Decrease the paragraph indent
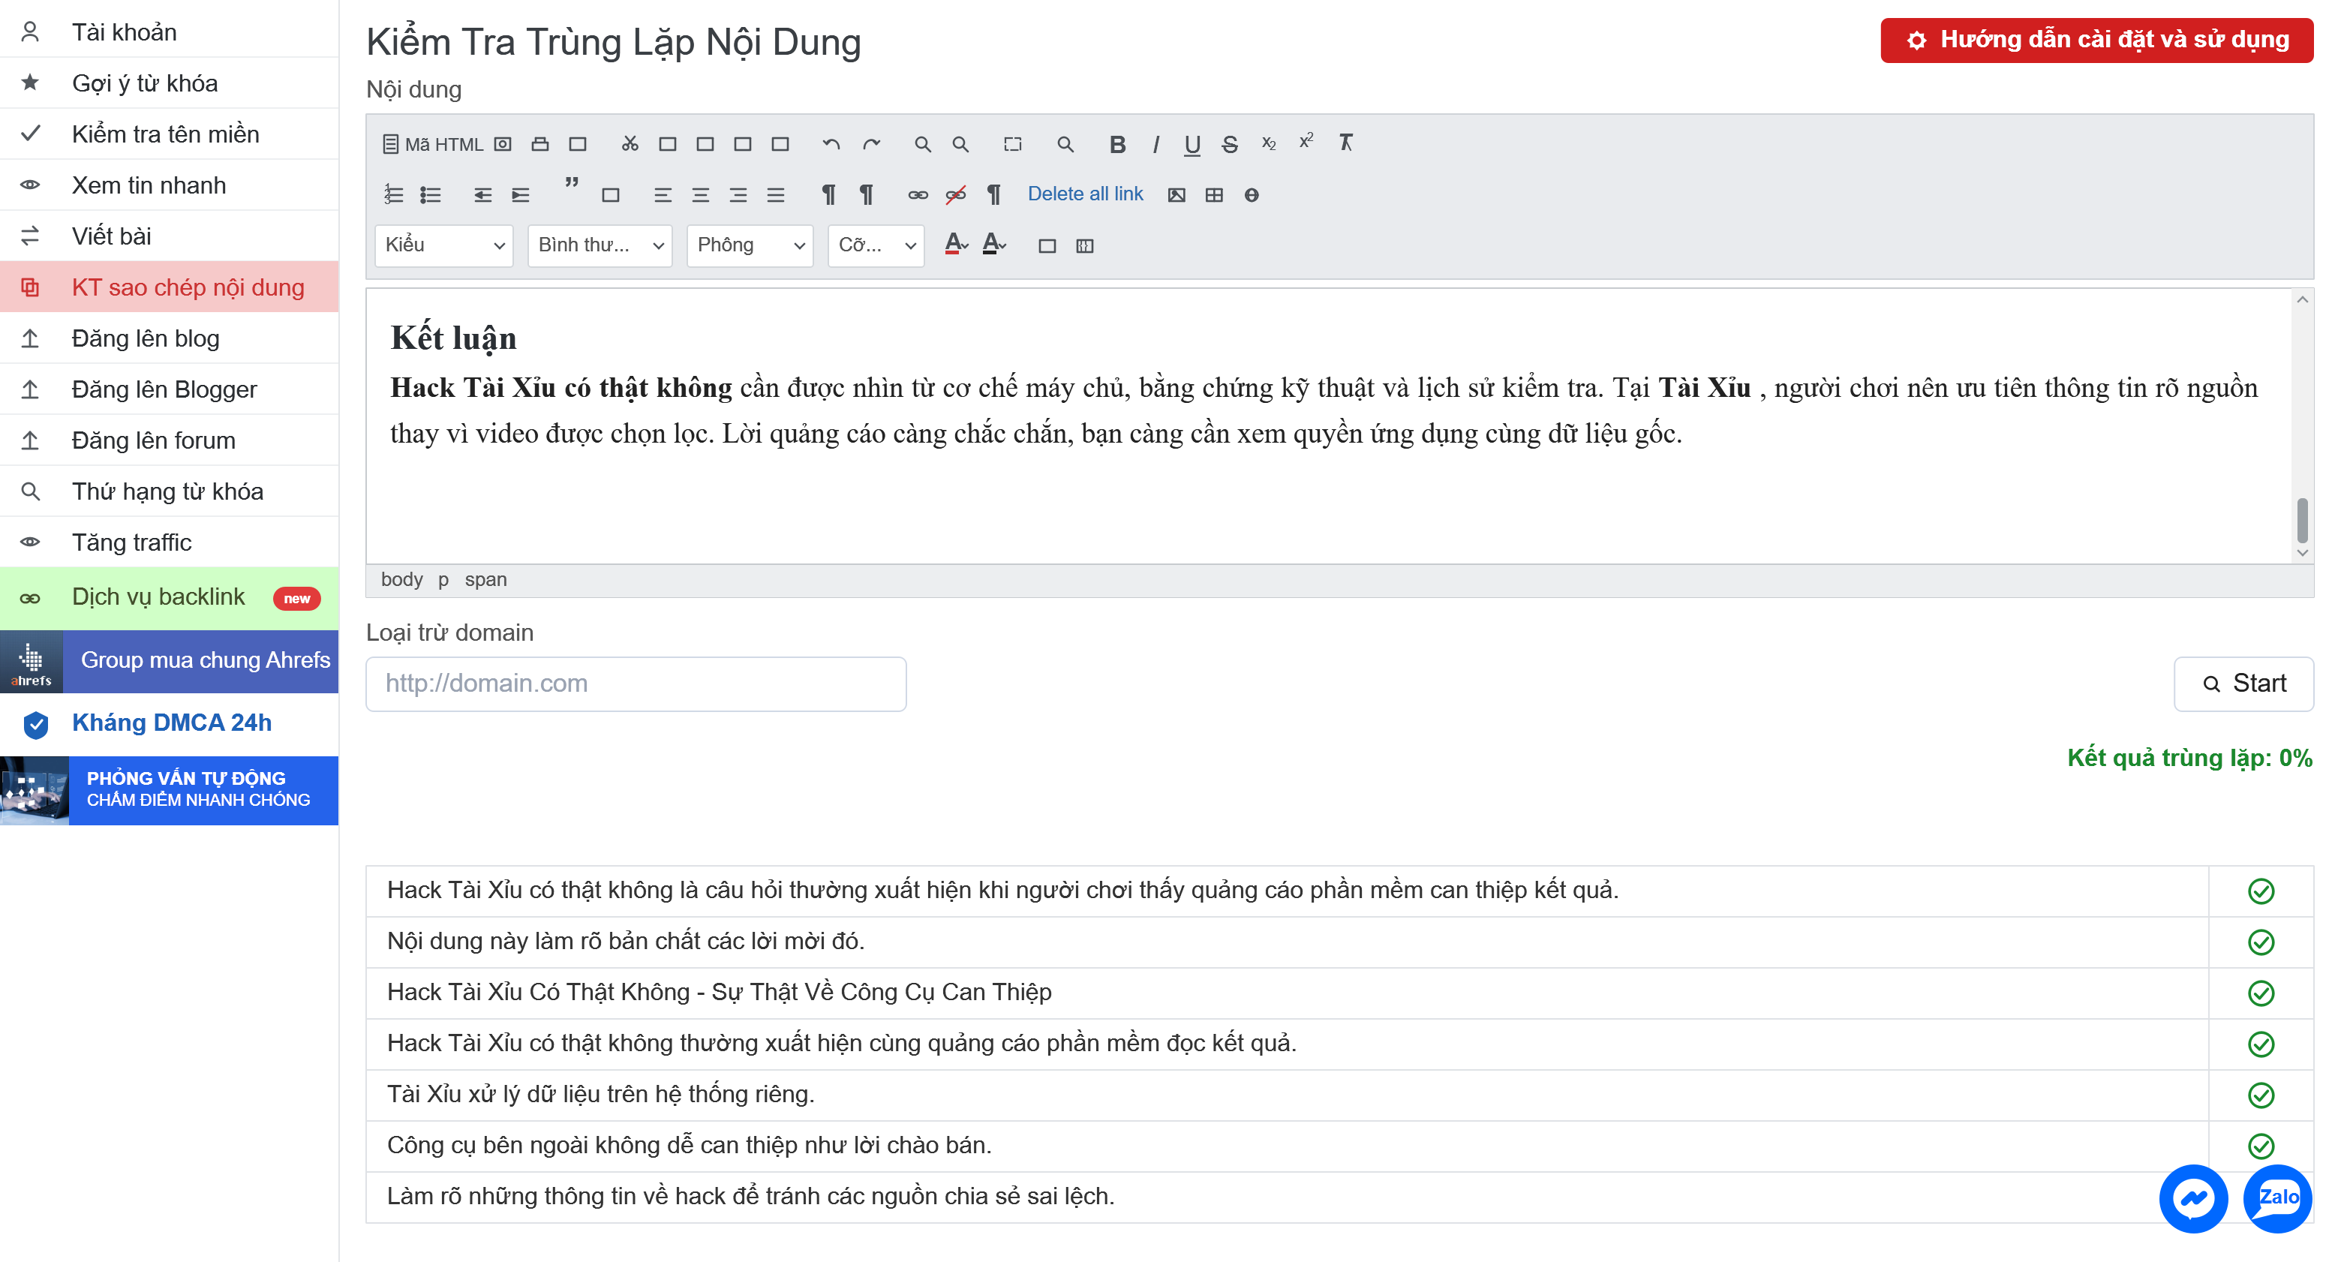The image size is (2341, 1262). tap(482, 194)
